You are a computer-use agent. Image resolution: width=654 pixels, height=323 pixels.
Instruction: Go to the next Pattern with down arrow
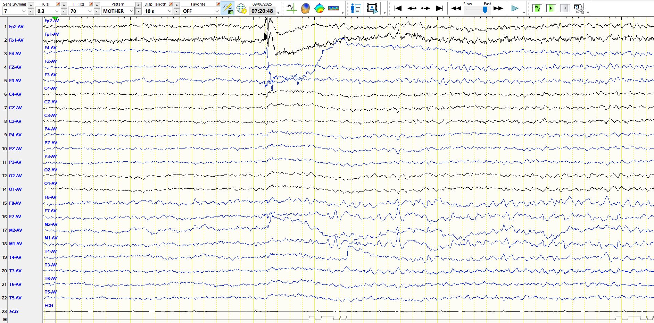coord(138,11)
